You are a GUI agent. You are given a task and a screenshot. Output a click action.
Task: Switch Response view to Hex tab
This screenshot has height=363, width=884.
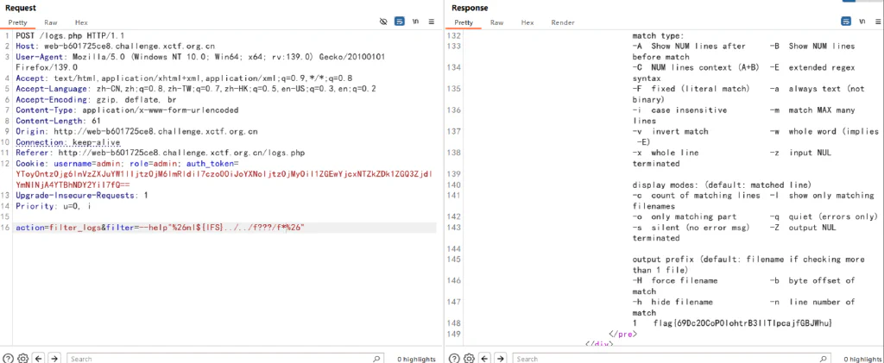(x=527, y=22)
